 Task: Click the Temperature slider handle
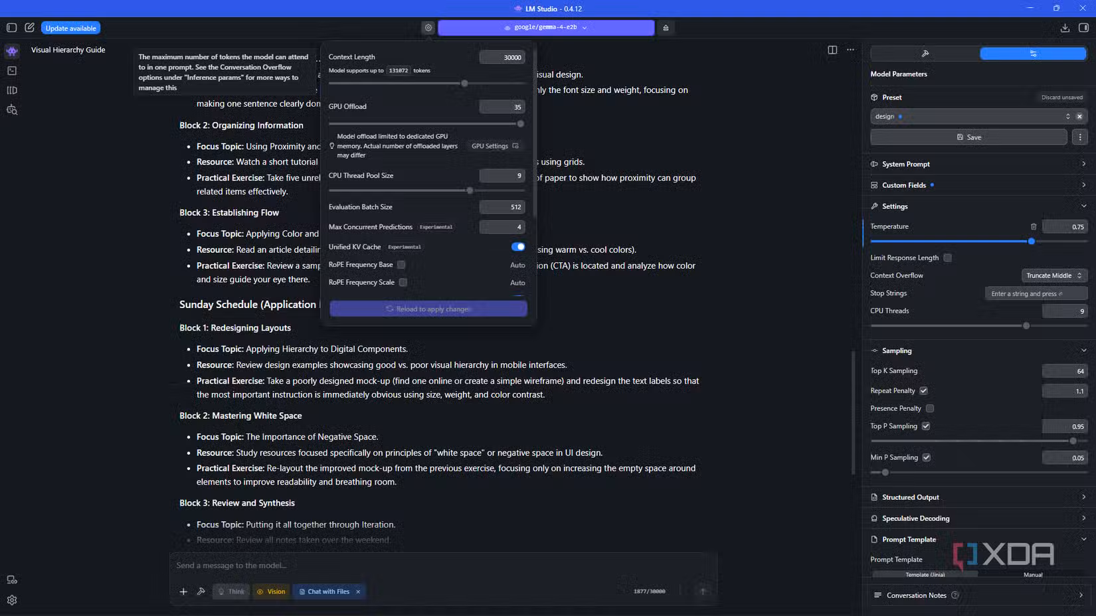pos(1032,242)
